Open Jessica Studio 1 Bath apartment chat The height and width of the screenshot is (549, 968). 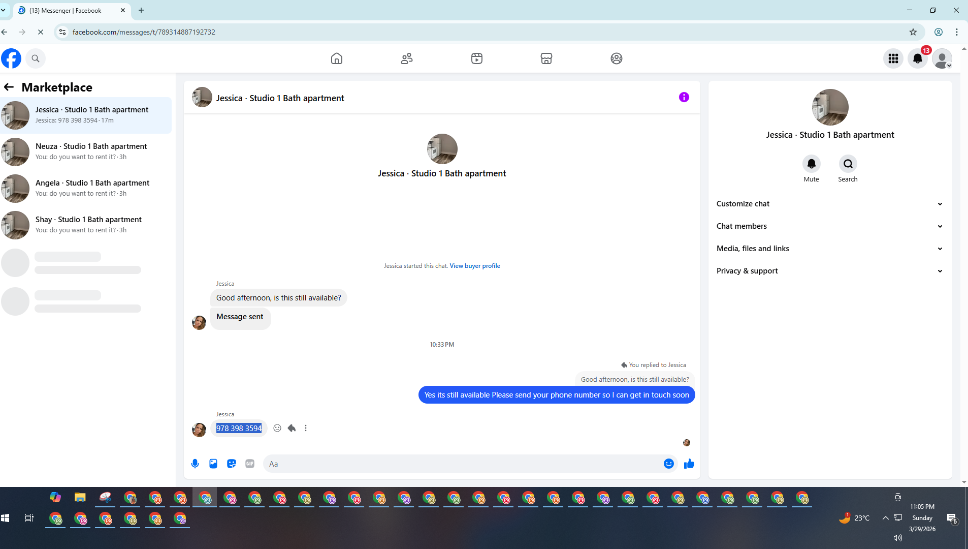(86, 115)
